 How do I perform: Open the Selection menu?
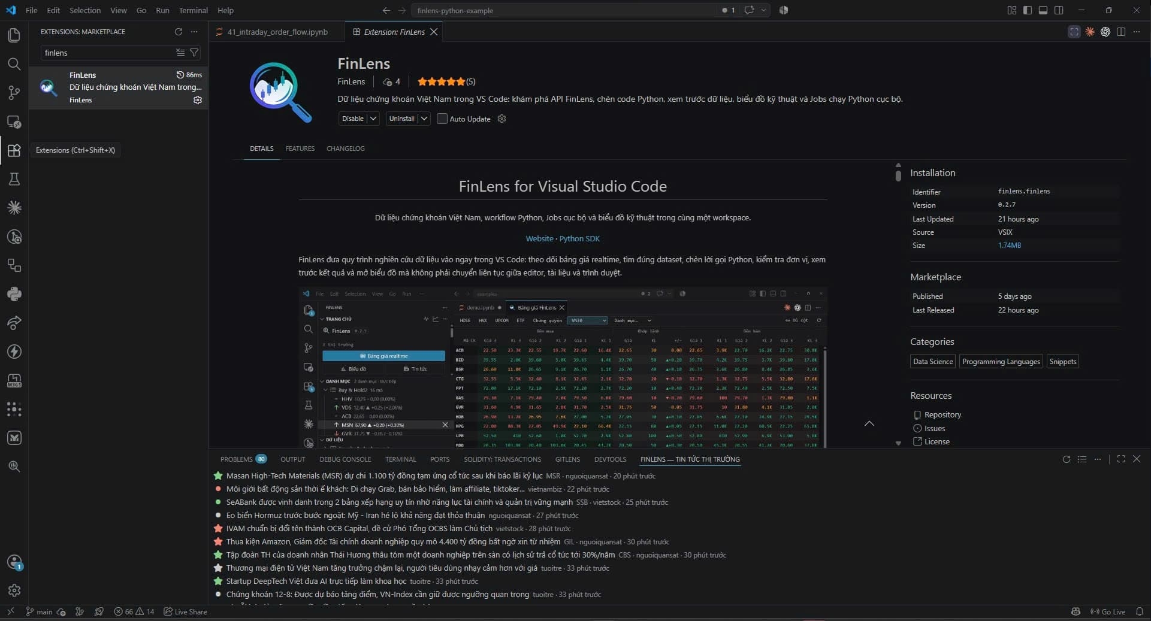click(85, 10)
